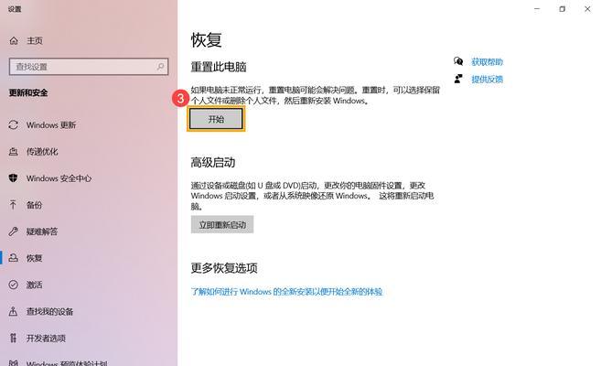601x366 pixels.
Task: Click the 恢复 sidebar icon
Action: pyautogui.click(x=14, y=258)
